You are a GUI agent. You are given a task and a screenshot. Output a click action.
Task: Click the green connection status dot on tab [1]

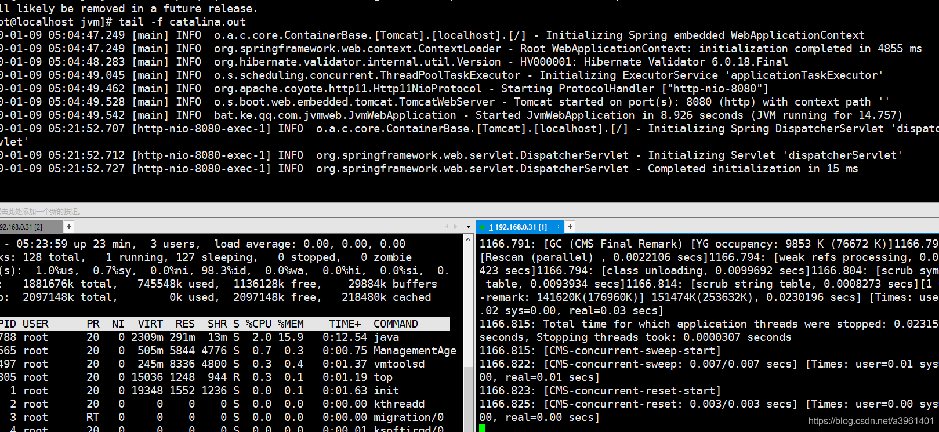(x=483, y=227)
